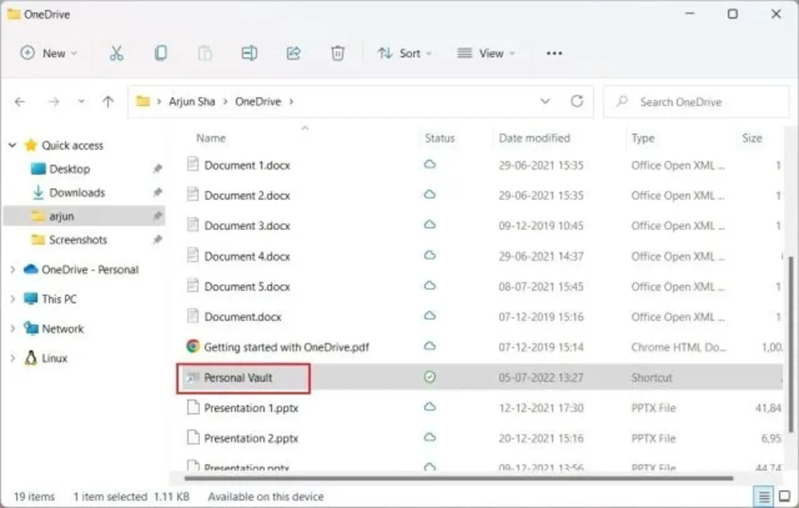799x508 pixels.
Task: Sort by Date modified column header
Action: click(534, 138)
